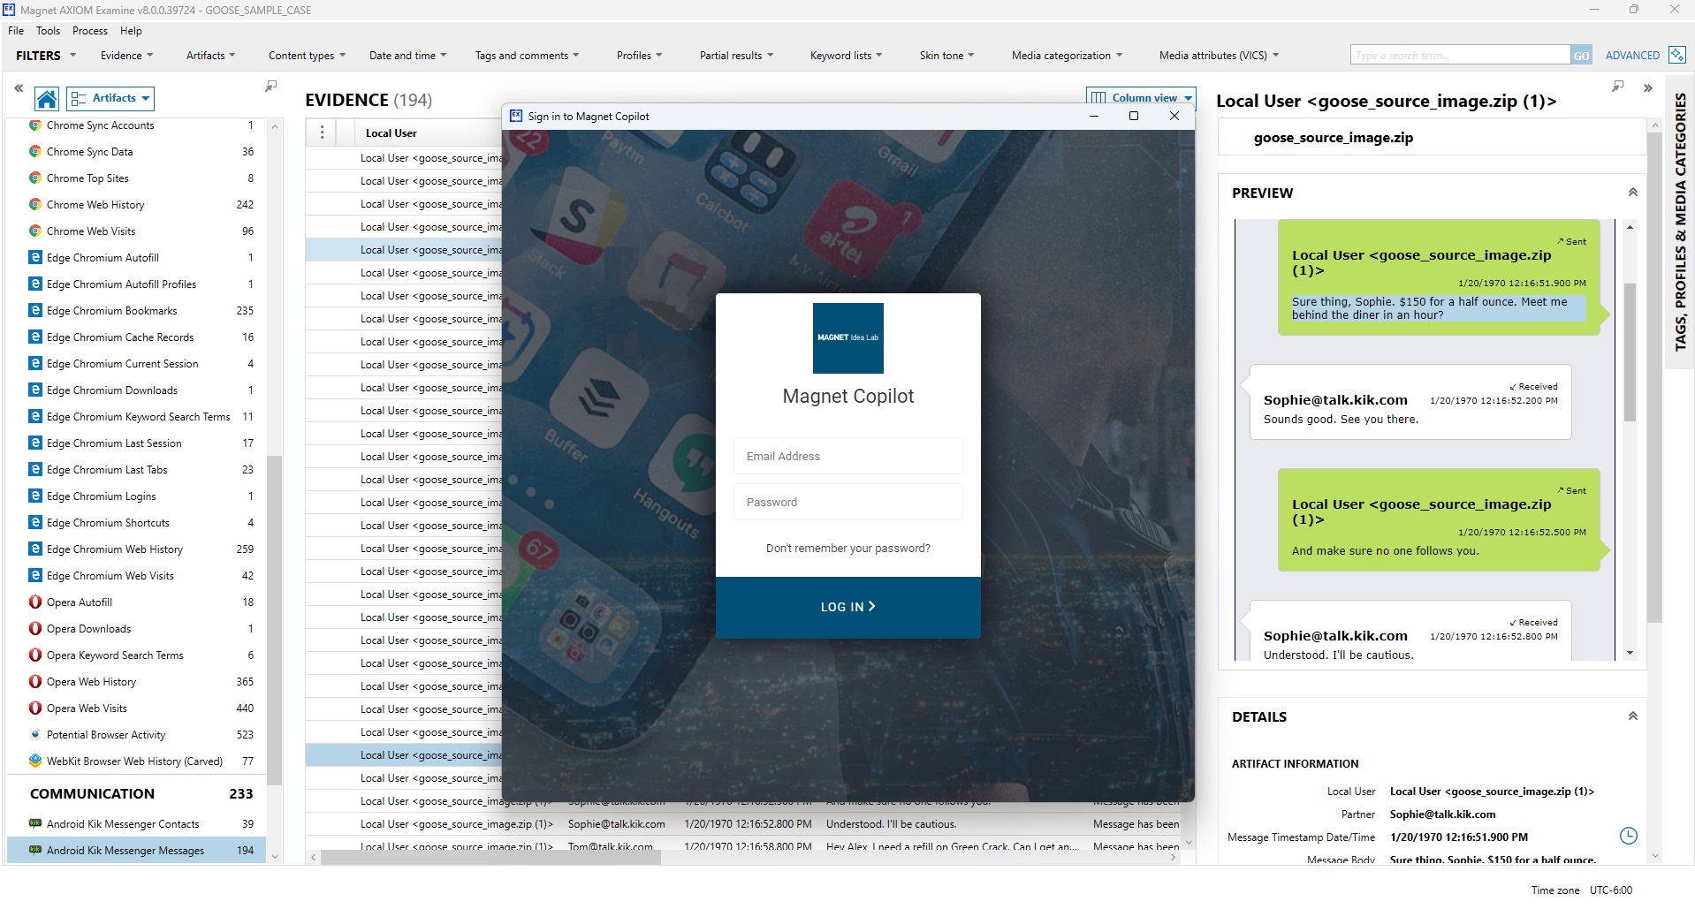Click the Potential Browser Activity icon
The height and width of the screenshot is (909, 1695).
[x=35, y=735]
